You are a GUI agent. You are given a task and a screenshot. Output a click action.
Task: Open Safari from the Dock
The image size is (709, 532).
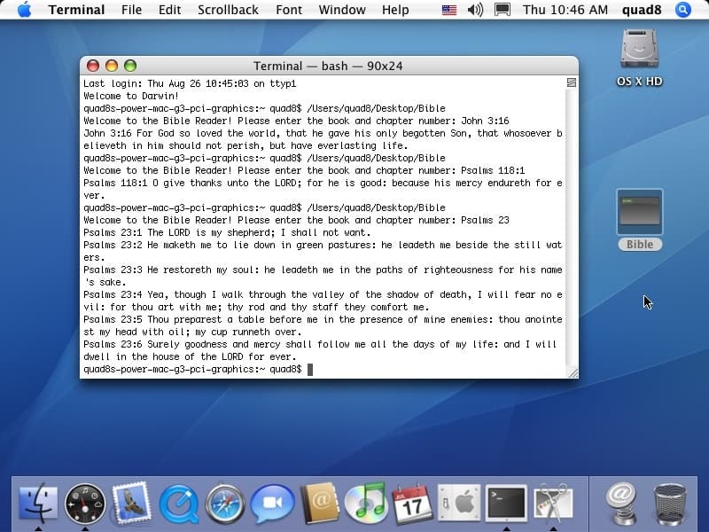coord(225,504)
